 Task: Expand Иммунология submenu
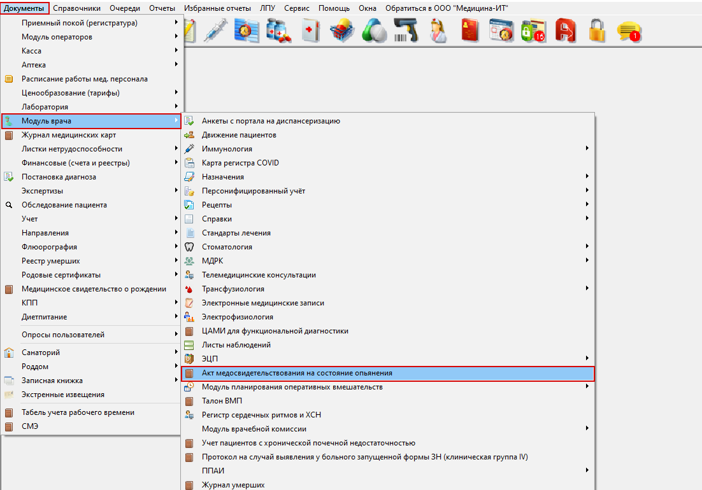pos(388,149)
